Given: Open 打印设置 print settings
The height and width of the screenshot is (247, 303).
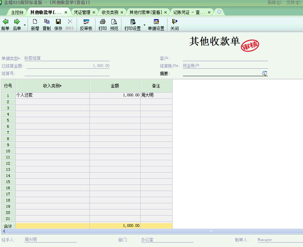Looking at the screenshot, I should coord(132,25).
